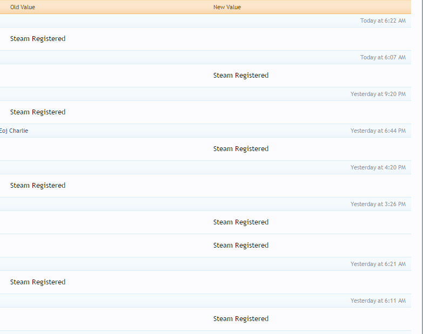Select the Today at 6:07 AM timestamp
This screenshot has height=334, width=423.
pyautogui.click(x=383, y=57)
